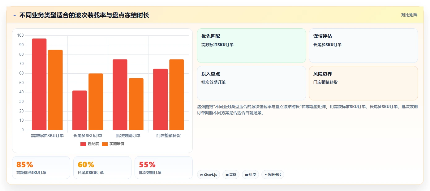
Task: Click the 长尾多SKU订单 x-axis label
Action: coord(88,136)
